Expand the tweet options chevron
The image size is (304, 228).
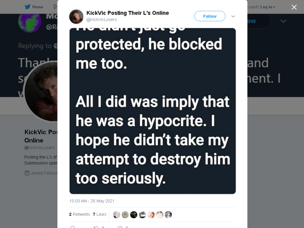(x=233, y=16)
